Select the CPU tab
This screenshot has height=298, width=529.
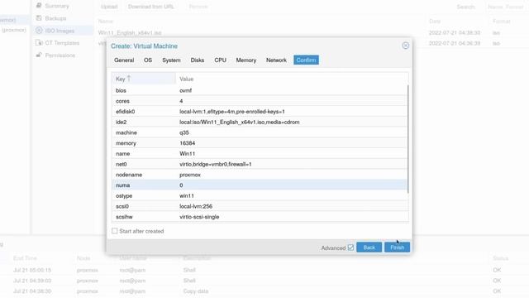tap(220, 60)
